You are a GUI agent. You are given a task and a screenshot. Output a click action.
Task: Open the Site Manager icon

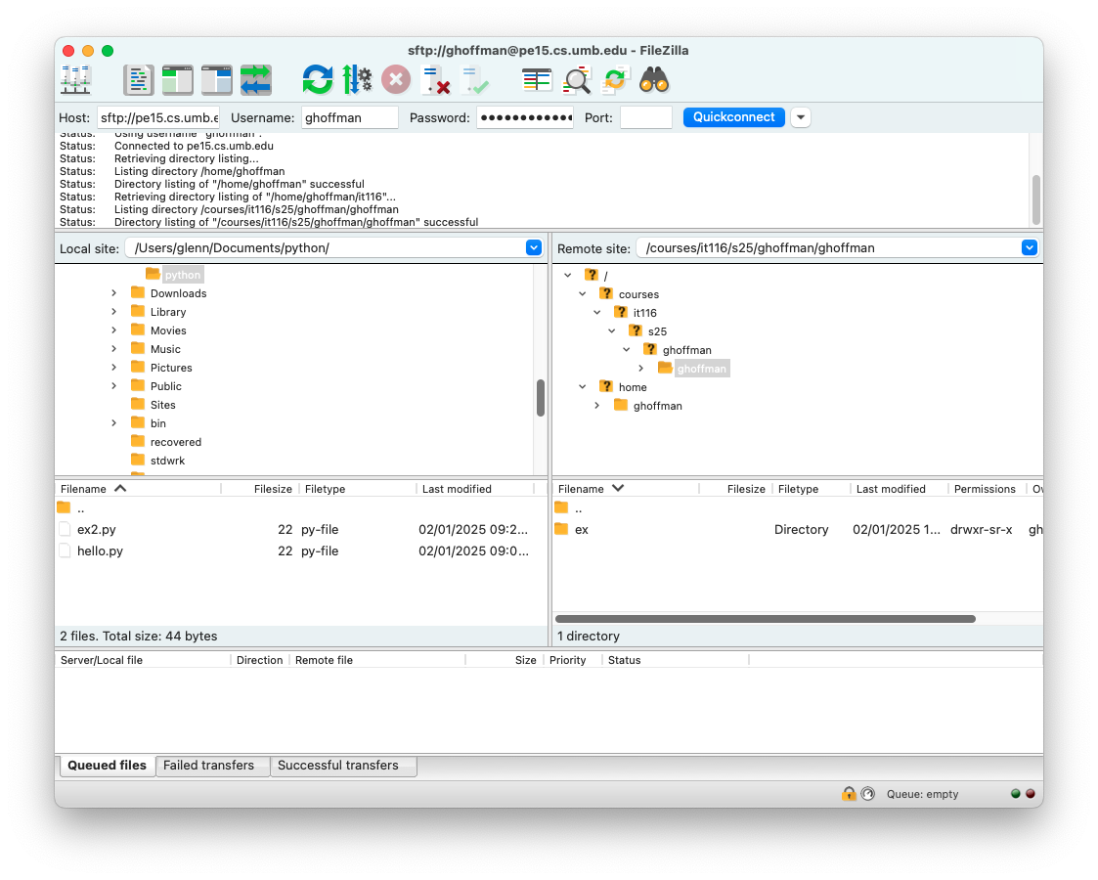[x=75, y=80]
